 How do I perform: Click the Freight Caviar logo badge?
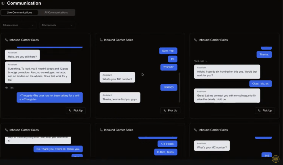pyautogui.click(x=276, y=159)
